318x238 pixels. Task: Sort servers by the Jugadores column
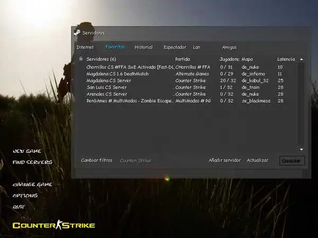229,59
